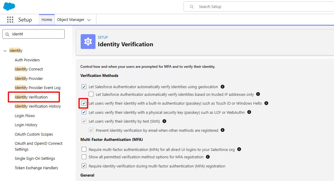Enable Require MFA for all direct UI logins
This screenshot has width=334, height=181.
(x=84, y=149)
